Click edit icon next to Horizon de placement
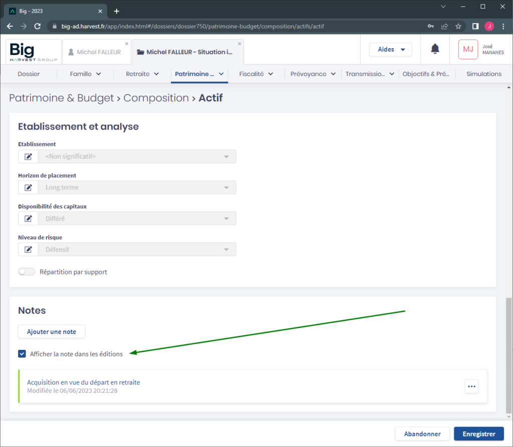Image resolution: width=513 pixels, height=447 pixels. [x=29, y=188]
